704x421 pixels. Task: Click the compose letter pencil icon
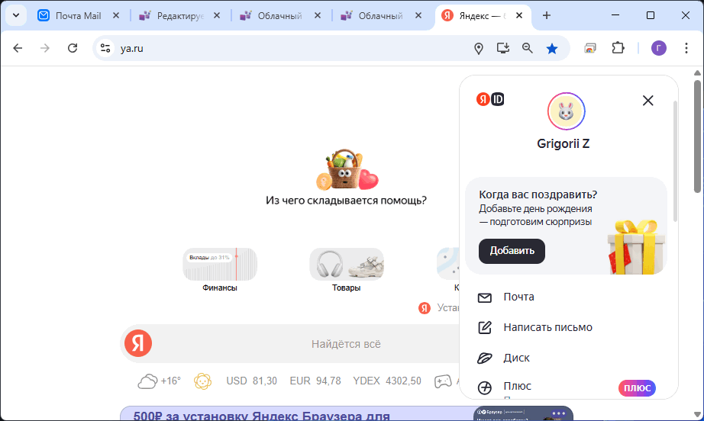484,327
